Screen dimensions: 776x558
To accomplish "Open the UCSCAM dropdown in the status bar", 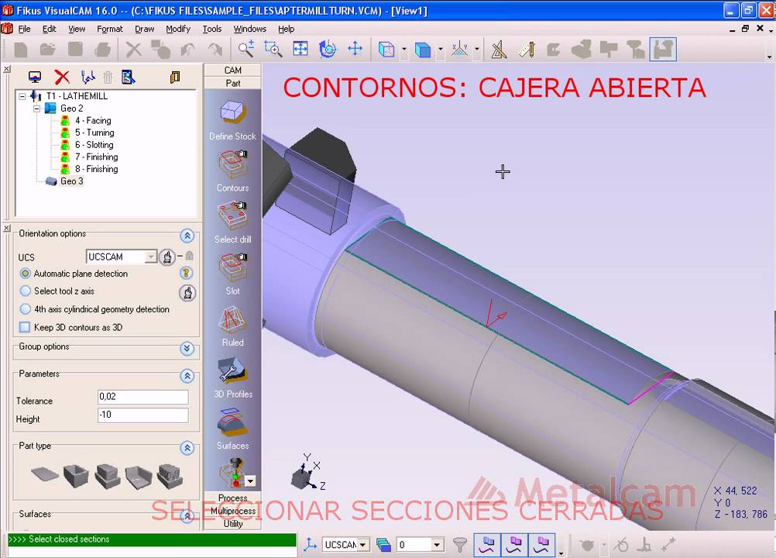I will point(363,545).
